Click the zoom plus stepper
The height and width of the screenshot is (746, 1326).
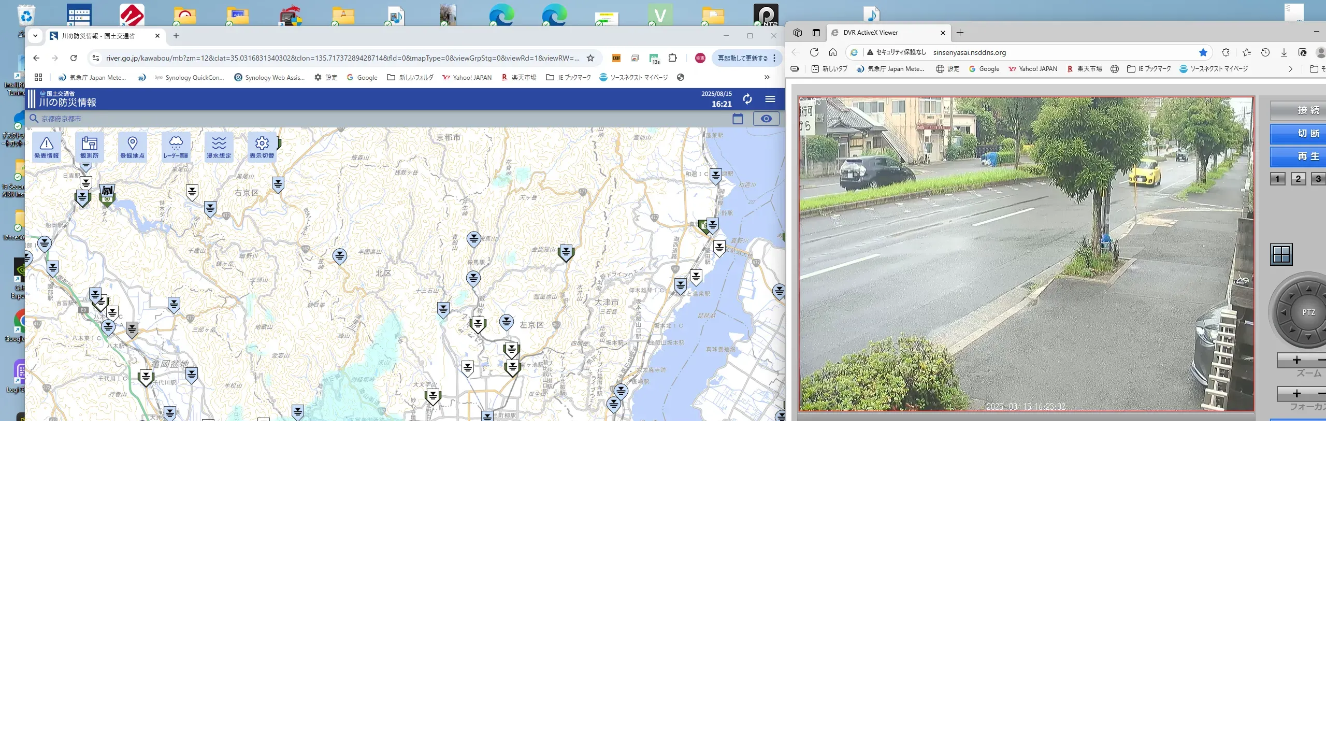1296,360
